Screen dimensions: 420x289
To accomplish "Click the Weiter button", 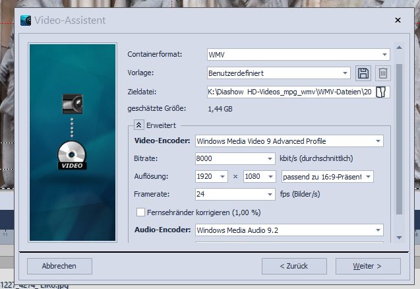I will click(367, 267).
